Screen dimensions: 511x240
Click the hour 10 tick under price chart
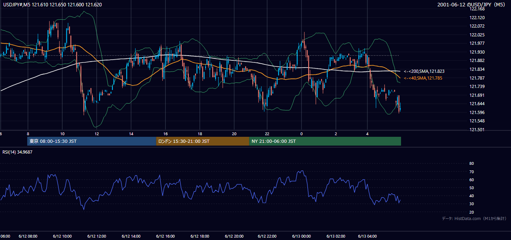click(x=62, y=134)
